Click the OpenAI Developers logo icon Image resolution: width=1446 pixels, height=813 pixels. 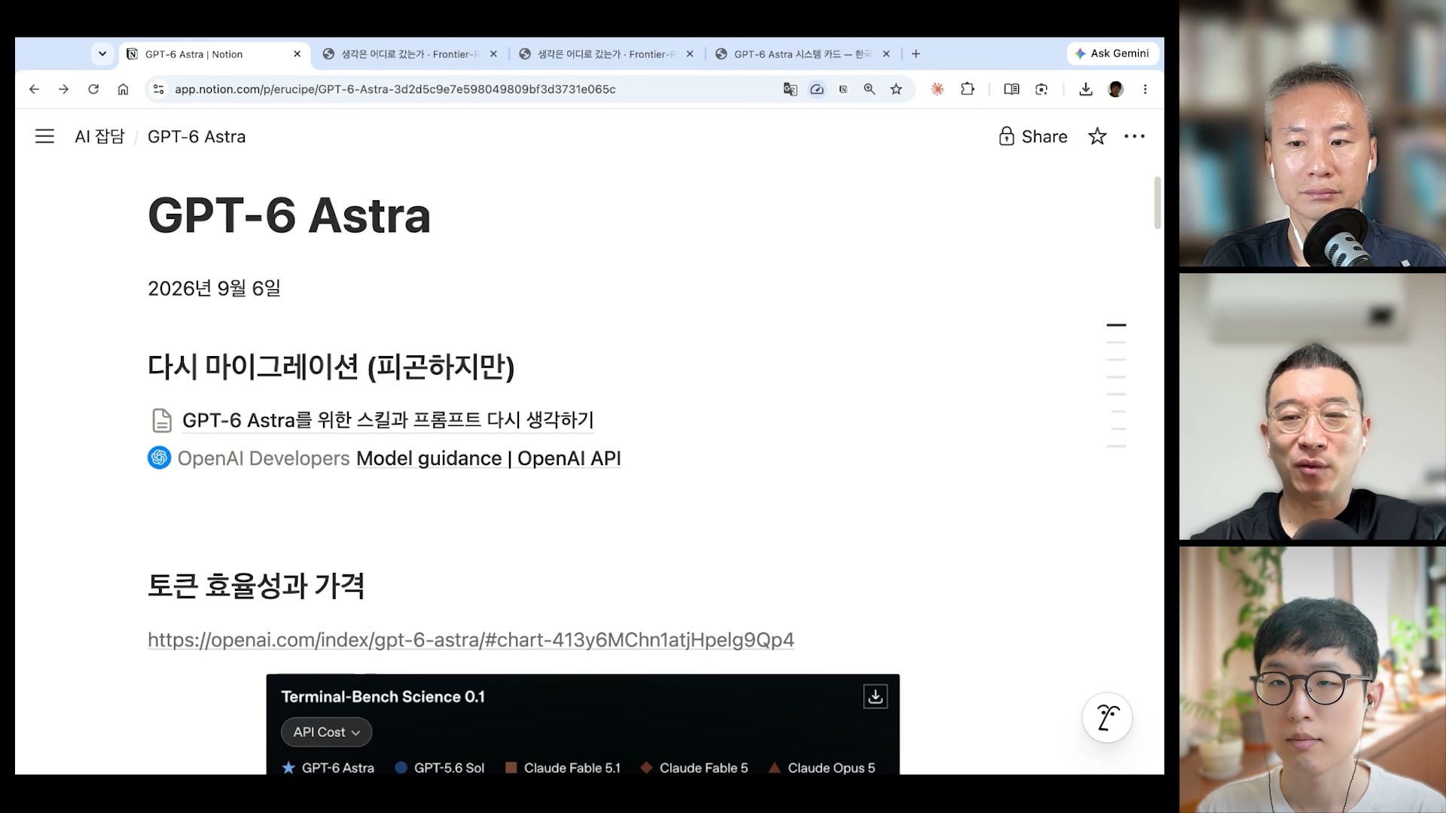[159, 458]
